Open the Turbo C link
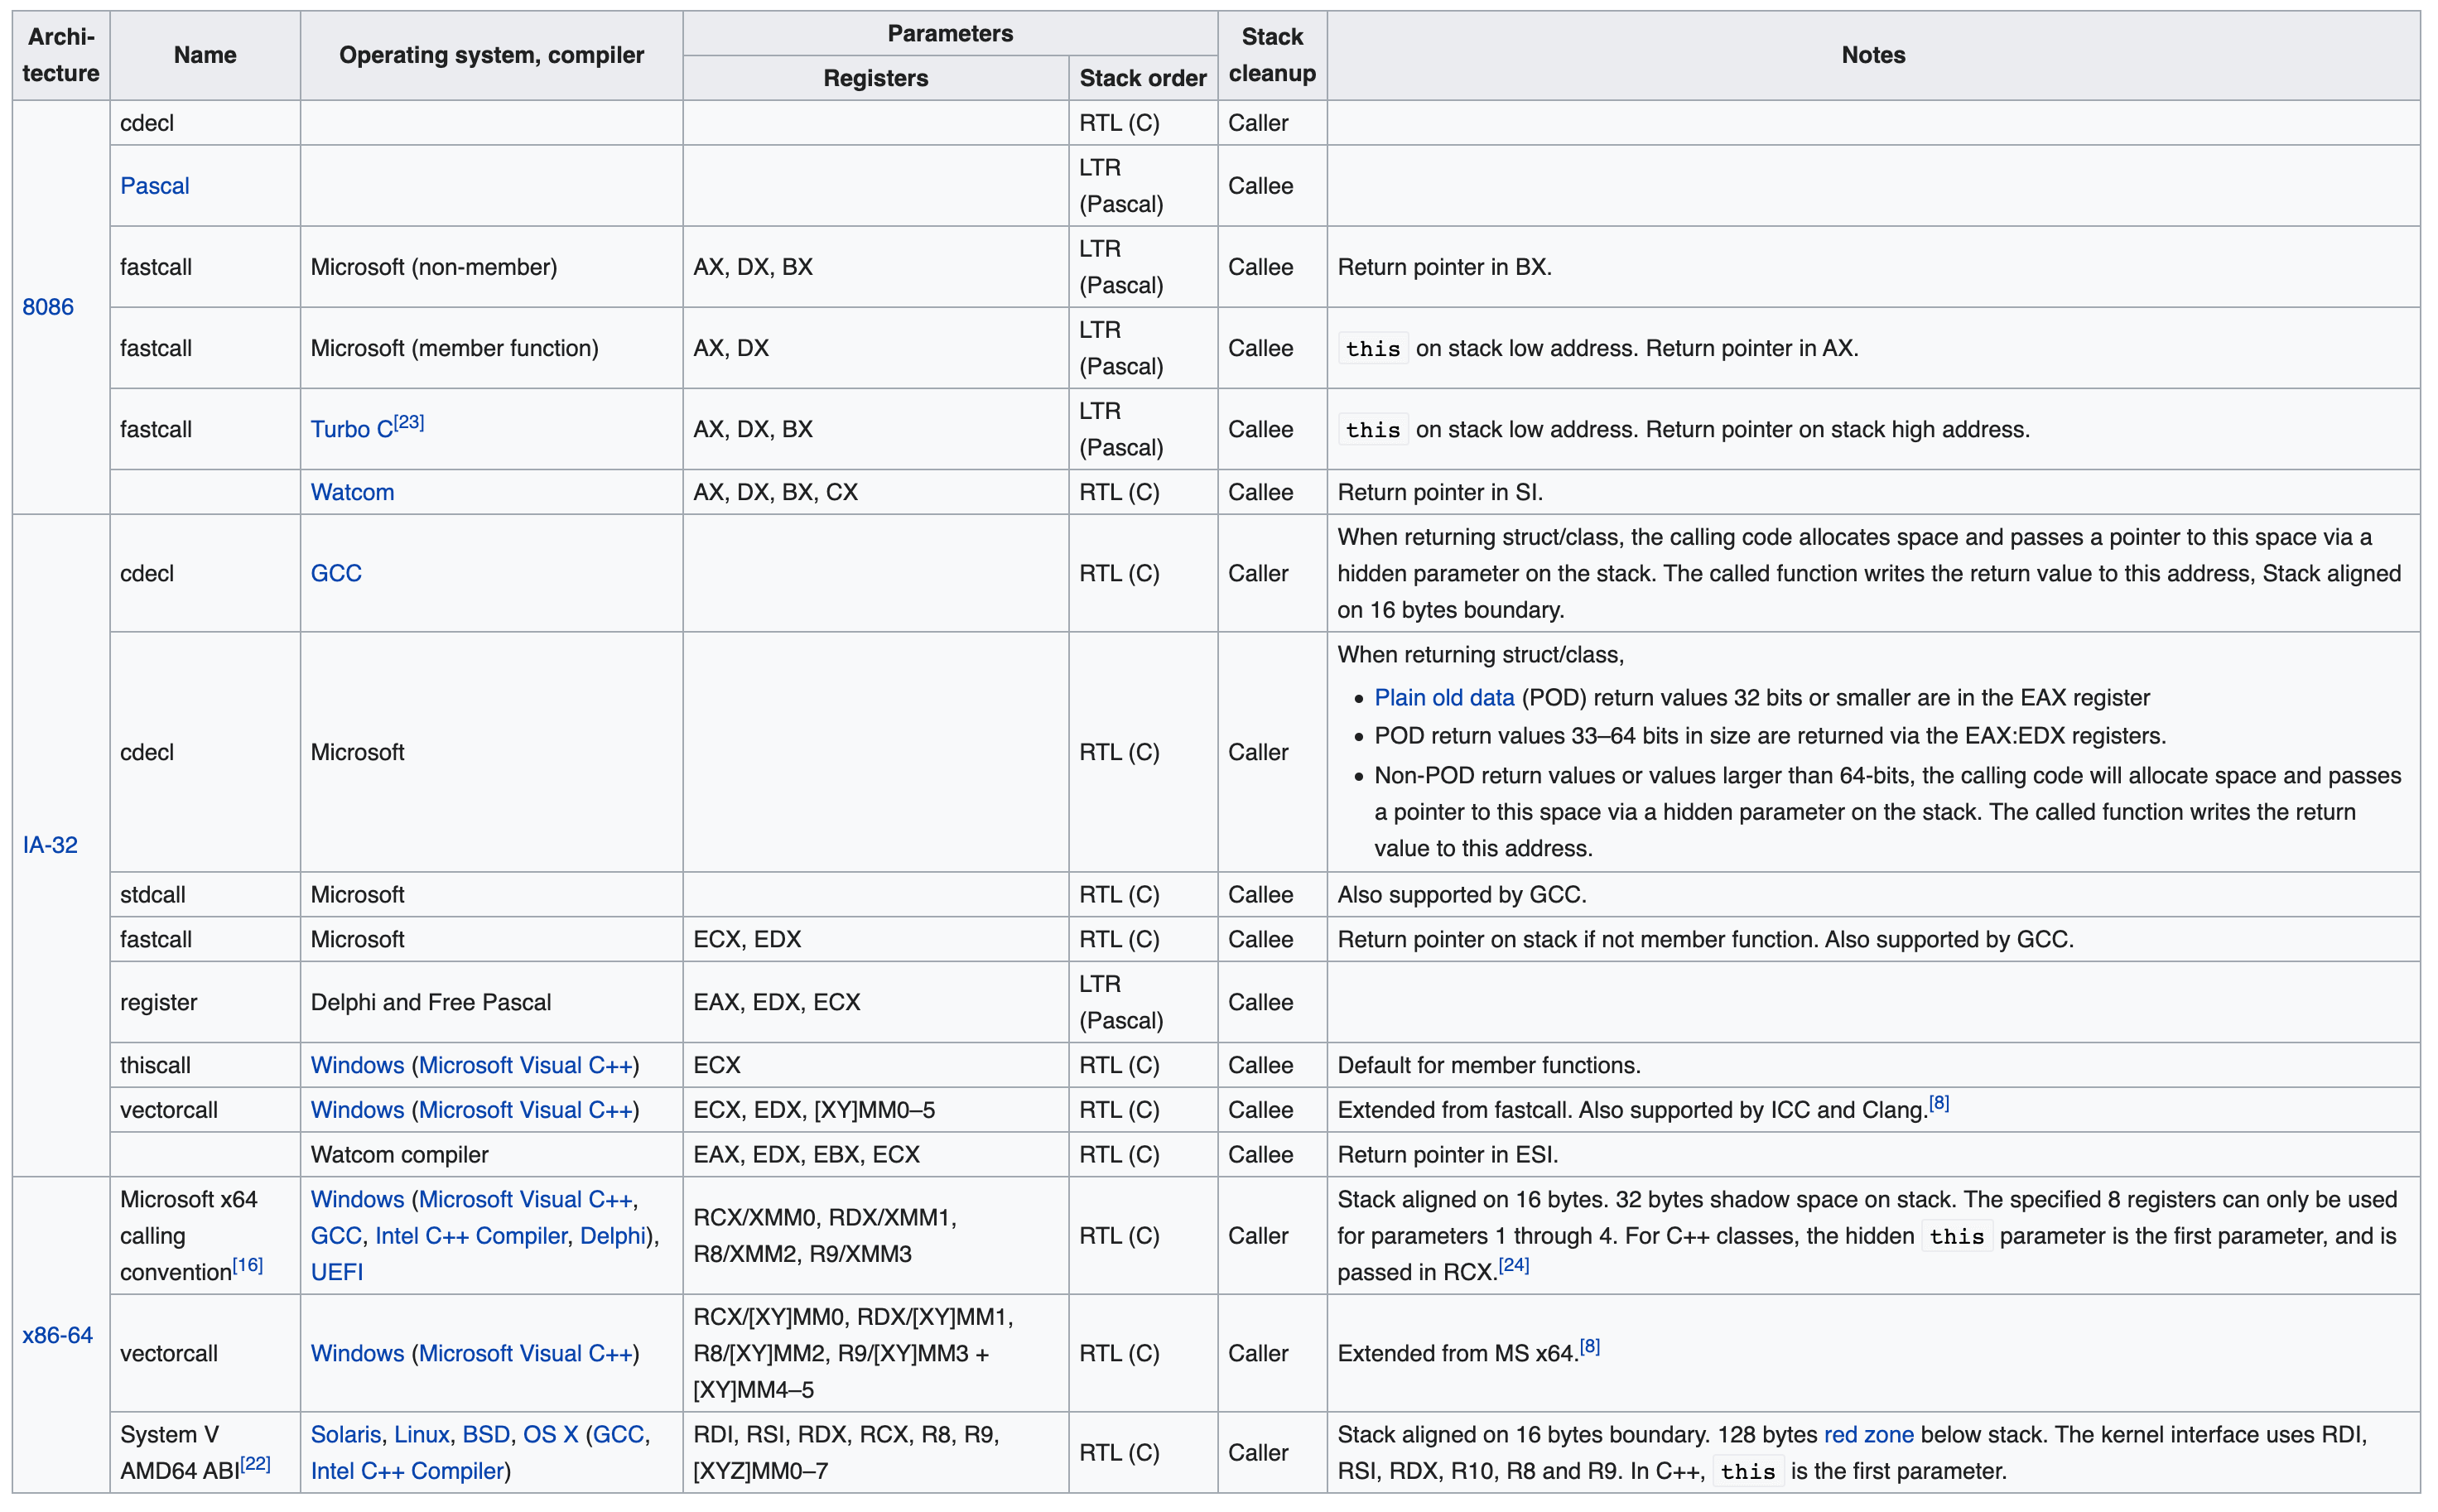The image size is (2438, 1512). point(351,429)
